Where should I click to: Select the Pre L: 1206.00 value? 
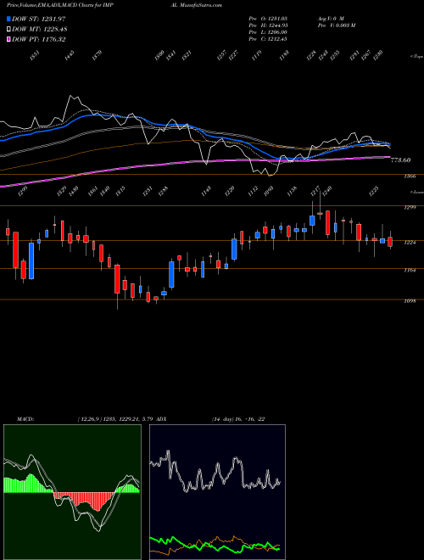(268, 32)
